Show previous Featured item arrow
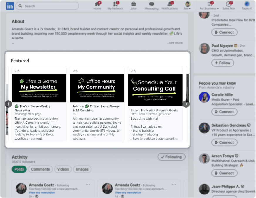The image size is (256, 198). tap(8, 104)
